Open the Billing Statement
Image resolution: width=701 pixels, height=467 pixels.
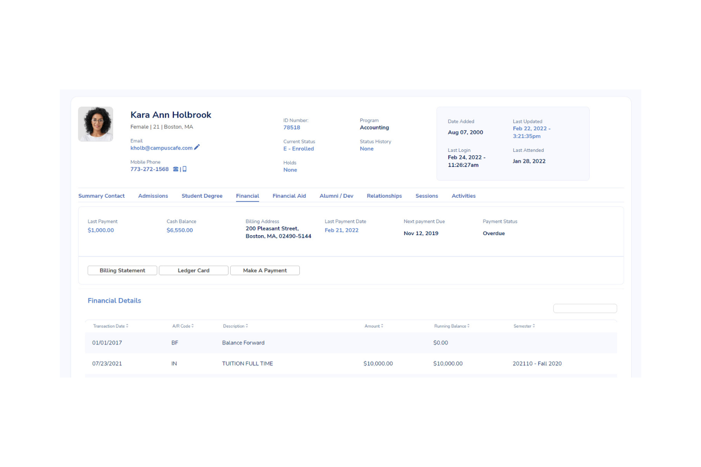[x=122, y=271]
